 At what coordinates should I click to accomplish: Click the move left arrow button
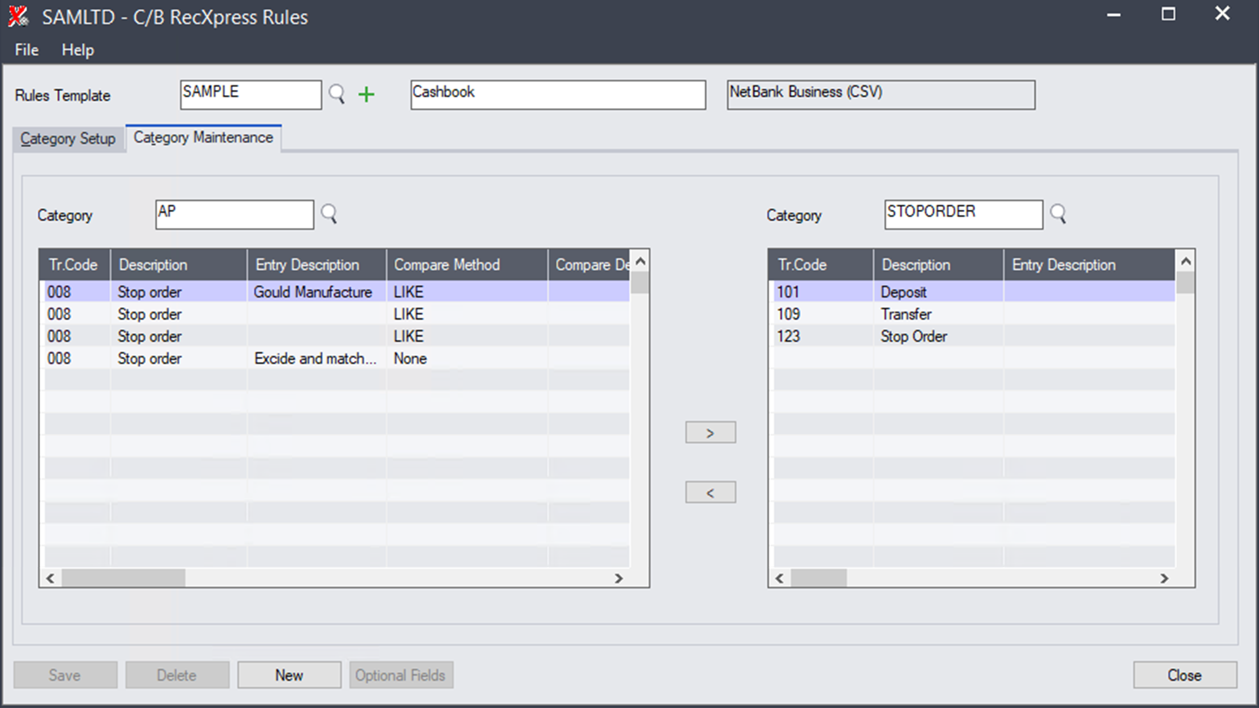(x=710, y=492)
